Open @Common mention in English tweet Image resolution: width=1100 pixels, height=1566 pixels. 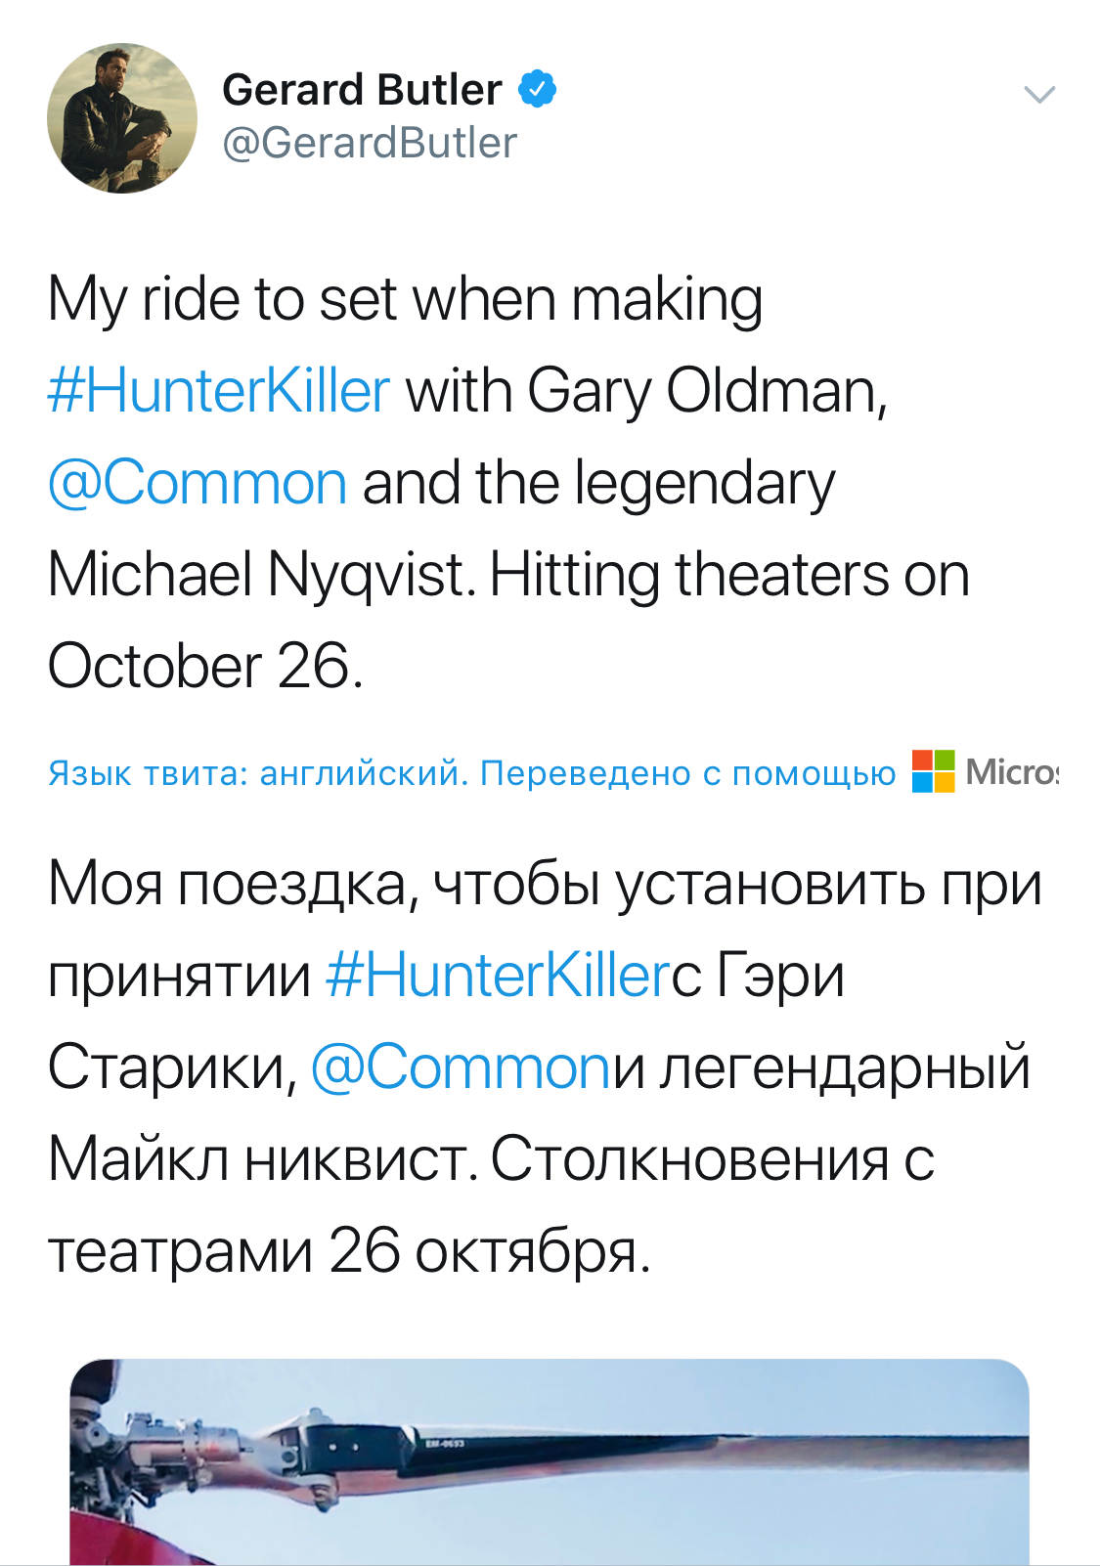click(x=198, y=483)
